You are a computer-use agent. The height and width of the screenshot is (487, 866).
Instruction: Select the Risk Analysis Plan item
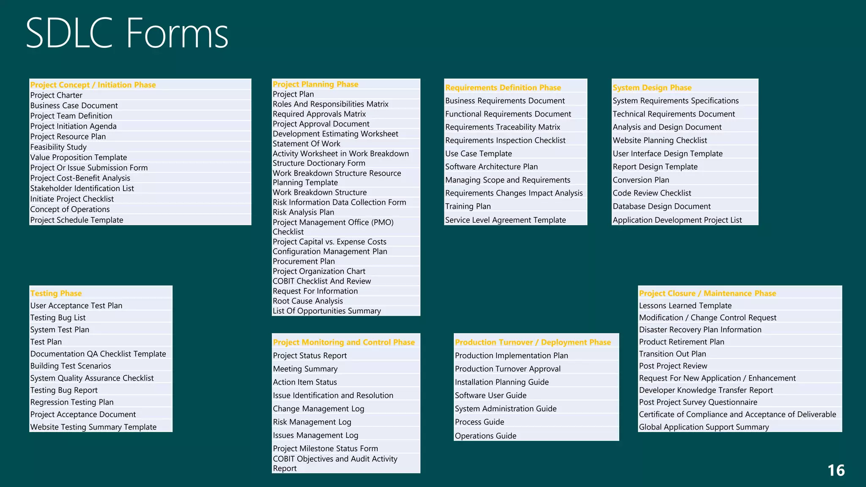pyautogui.click(x=303, y=212)
